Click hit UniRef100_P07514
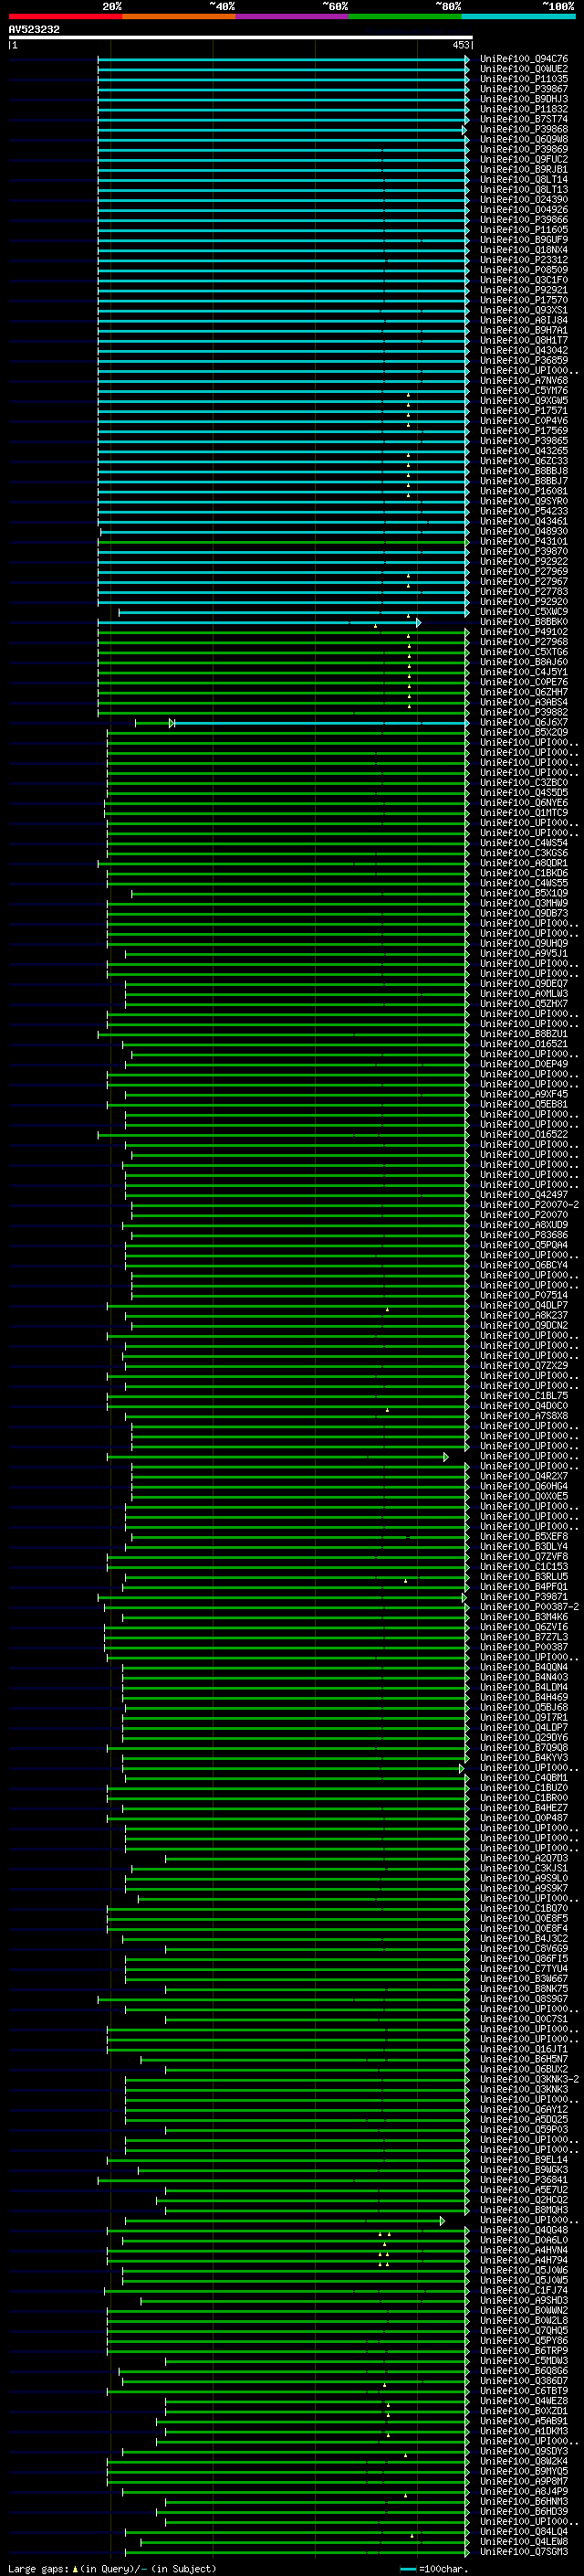The image size is (584, 2576). (524, 1295)
